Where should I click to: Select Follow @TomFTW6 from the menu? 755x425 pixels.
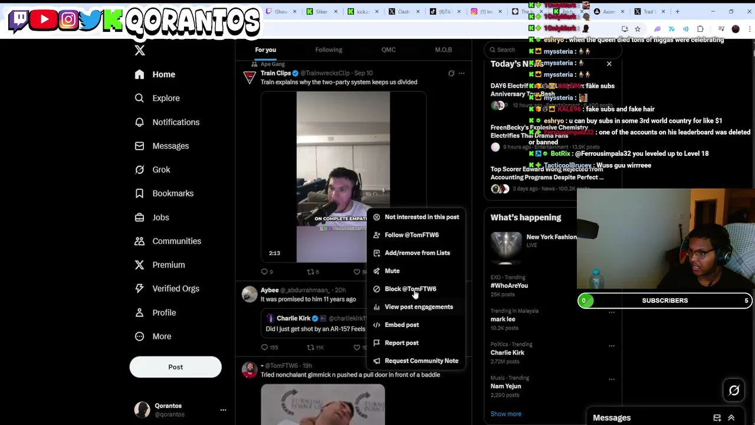pos(416,235)
